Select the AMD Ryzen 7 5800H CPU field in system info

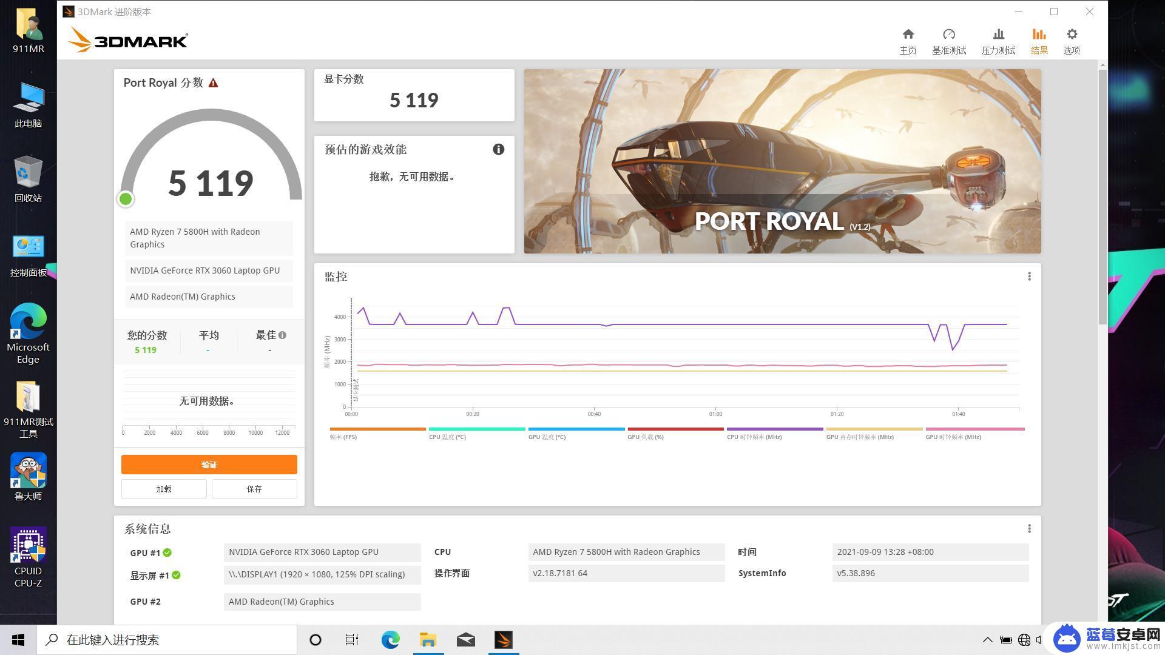626,553
